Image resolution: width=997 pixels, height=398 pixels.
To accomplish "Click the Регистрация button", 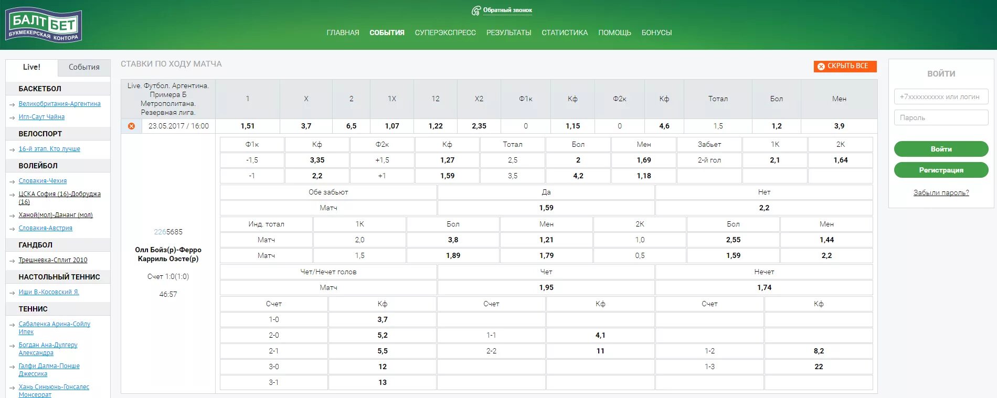I will click(x=941, y=170).
